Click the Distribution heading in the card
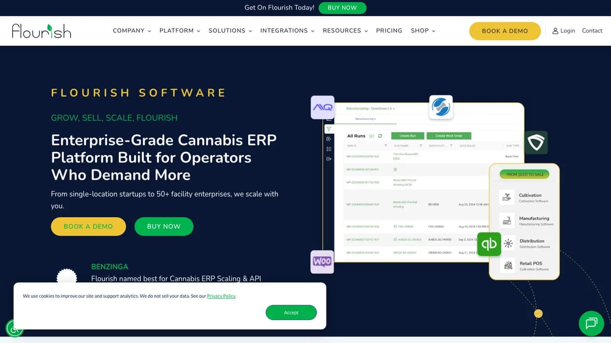Viewport: 611px width, 343px height. 532,241
